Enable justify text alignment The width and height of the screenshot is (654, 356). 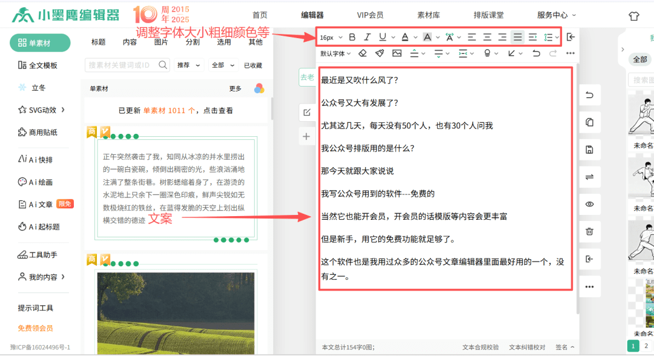point(517,38)
